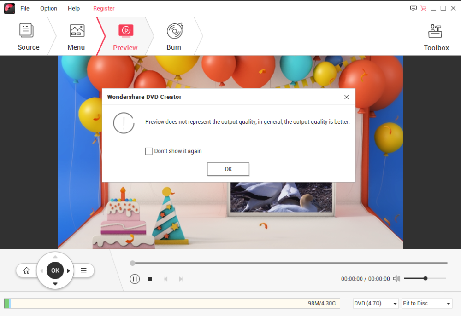
Task: Skip to the next chapter
Action: click(x=181, y=279)
